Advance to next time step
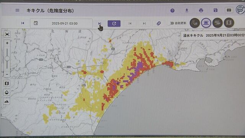245x138 pixels. coord(100,23)
